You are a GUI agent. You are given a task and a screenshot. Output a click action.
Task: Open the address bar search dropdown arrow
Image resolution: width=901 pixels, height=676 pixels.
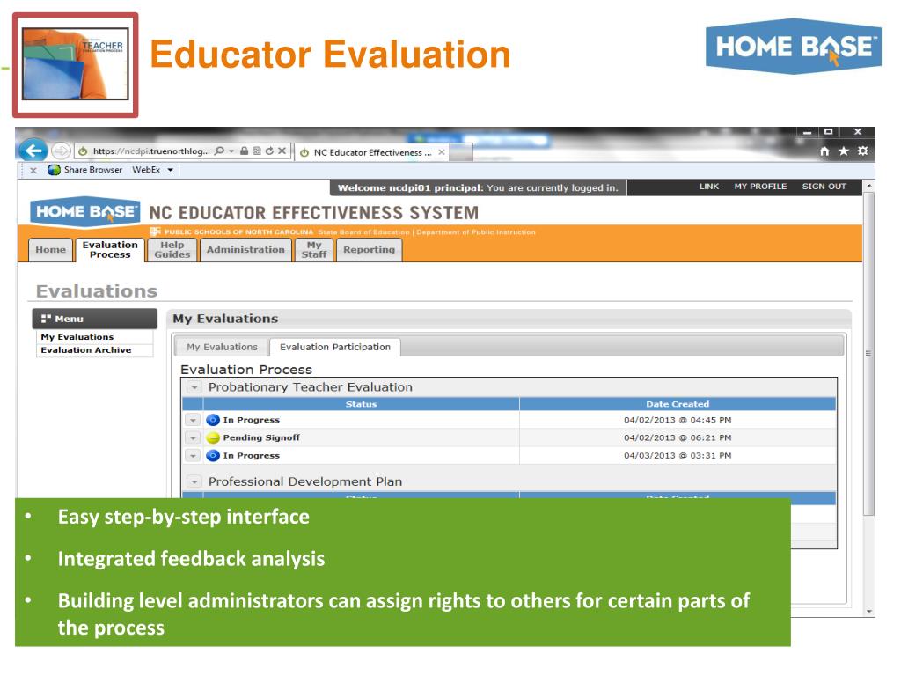point(231,151)
